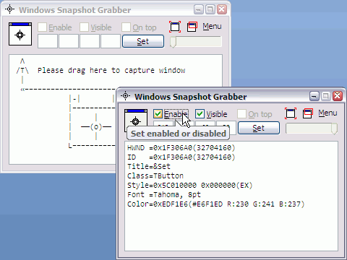Click the Title=&Set line
Image resolution: width=347 pixels, height=260 pixels.
coord(149,167)
